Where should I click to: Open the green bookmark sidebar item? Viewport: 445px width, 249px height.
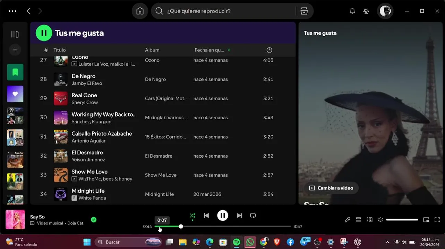tap(15, 72)
